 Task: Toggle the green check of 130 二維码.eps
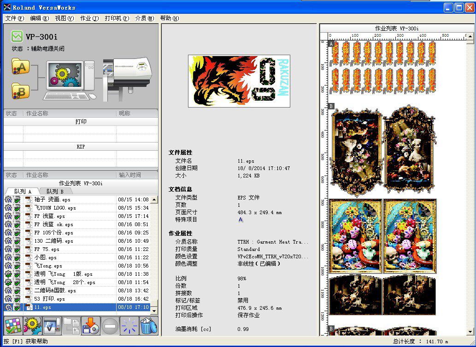coord(18,241)
